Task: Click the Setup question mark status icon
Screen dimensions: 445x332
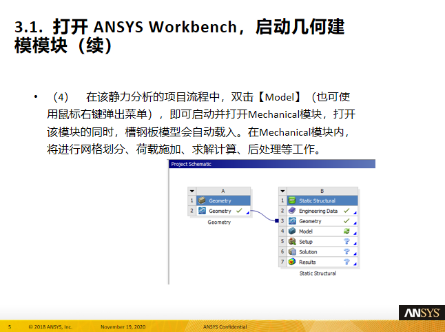Action: (346, 242)
